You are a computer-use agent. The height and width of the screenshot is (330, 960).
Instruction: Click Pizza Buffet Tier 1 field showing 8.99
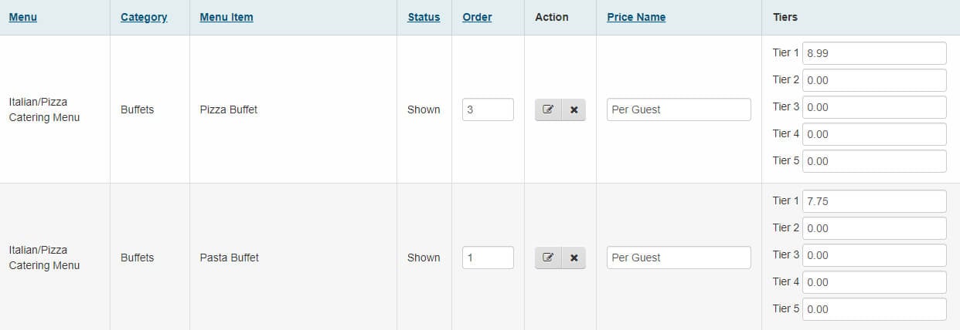point(874,53)
